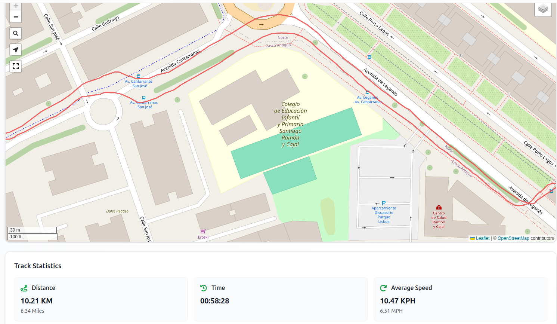The width and height of the screenshot is (557, 324).
Task: Click the Av. Cantarranas - San José upper bus stop icon
Action: point(139,76)
